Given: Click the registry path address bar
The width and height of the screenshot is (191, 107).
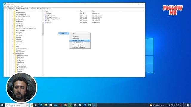Looking at the screenshot, I should click(74, 9).
